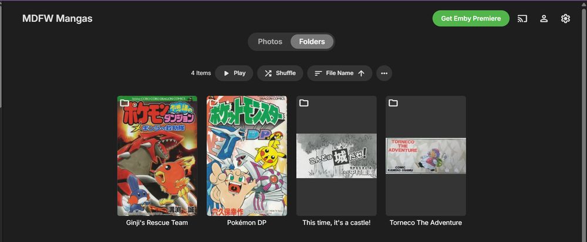The height and width of the screenshot is (242, 587).
Task: Click the Torneco The Adventure title
Action: point(426,223)
